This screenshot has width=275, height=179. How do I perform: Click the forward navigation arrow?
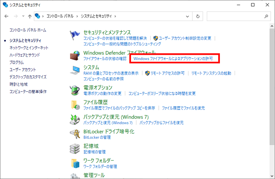point(16,16)
